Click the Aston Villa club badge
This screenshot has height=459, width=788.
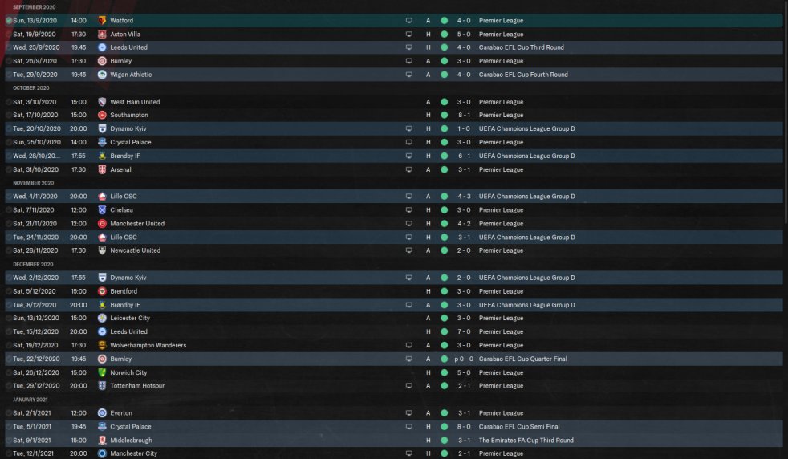click(102, 35)
